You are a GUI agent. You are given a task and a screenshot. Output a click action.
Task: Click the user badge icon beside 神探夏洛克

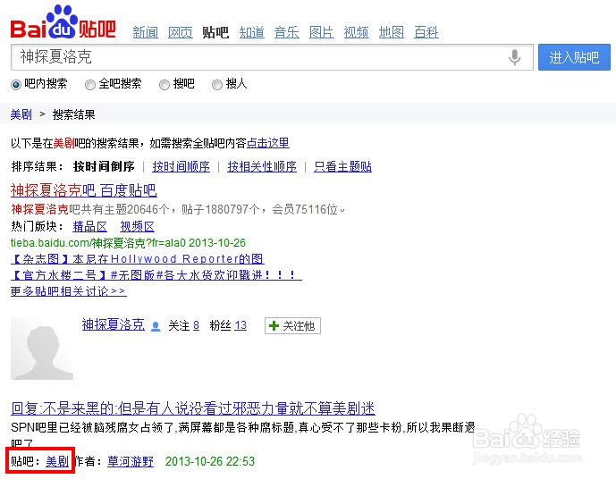(156, 326)
